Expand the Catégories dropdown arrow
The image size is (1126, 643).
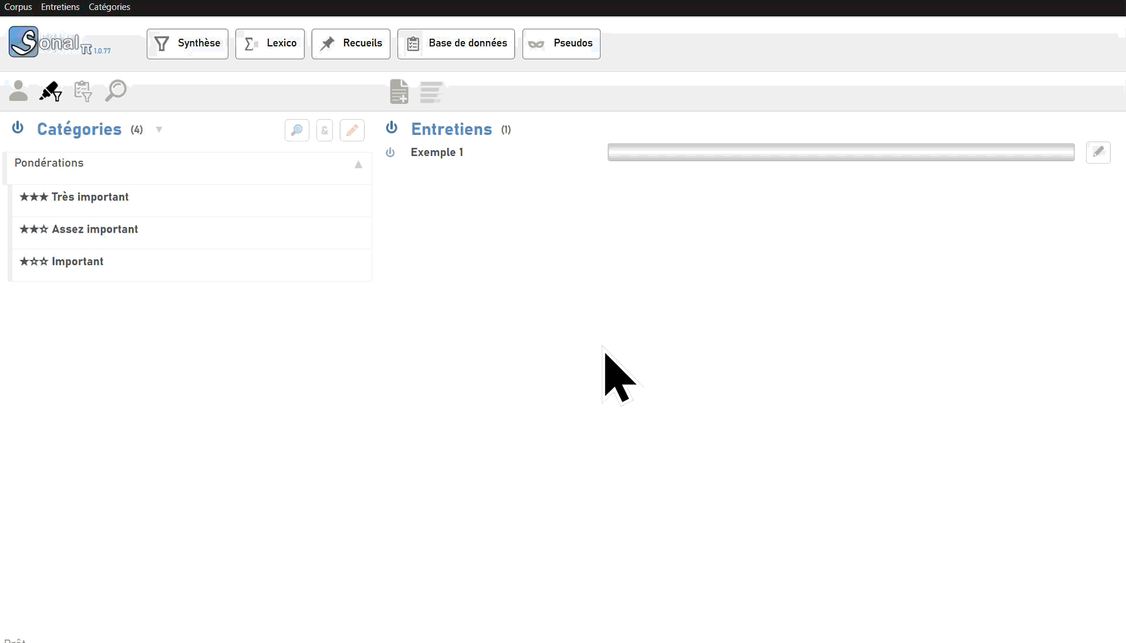pyautogui.click(x=159, y=130)
